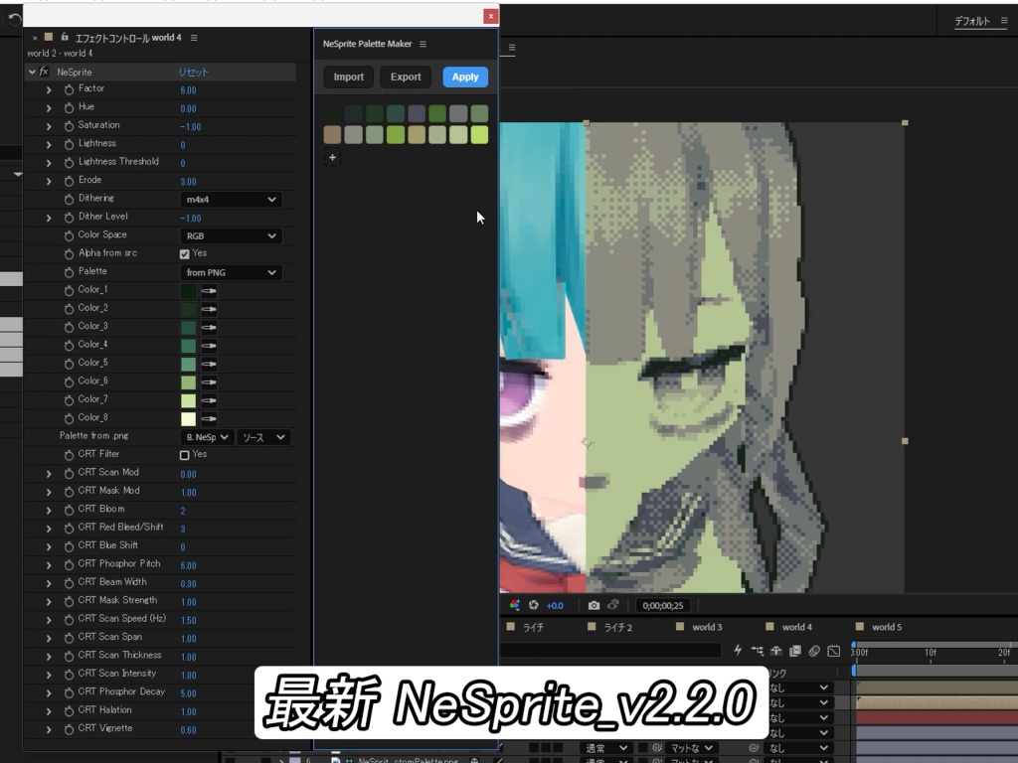Click the reset exposure icon
1018x763 pixels.
[534, 605]
